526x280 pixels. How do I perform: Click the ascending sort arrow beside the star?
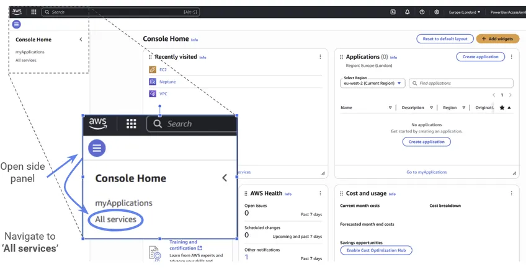point(509,108)
